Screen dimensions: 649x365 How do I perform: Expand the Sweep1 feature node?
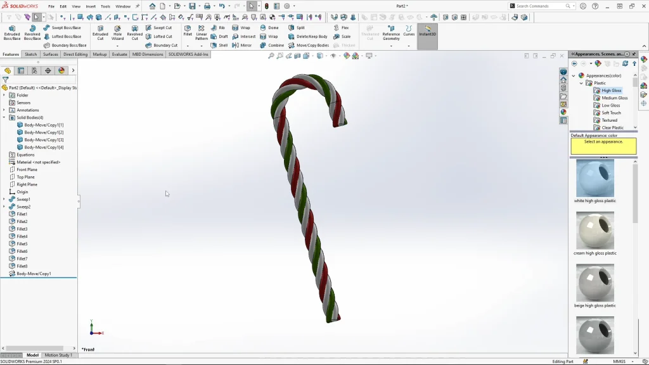coord(4,199)
